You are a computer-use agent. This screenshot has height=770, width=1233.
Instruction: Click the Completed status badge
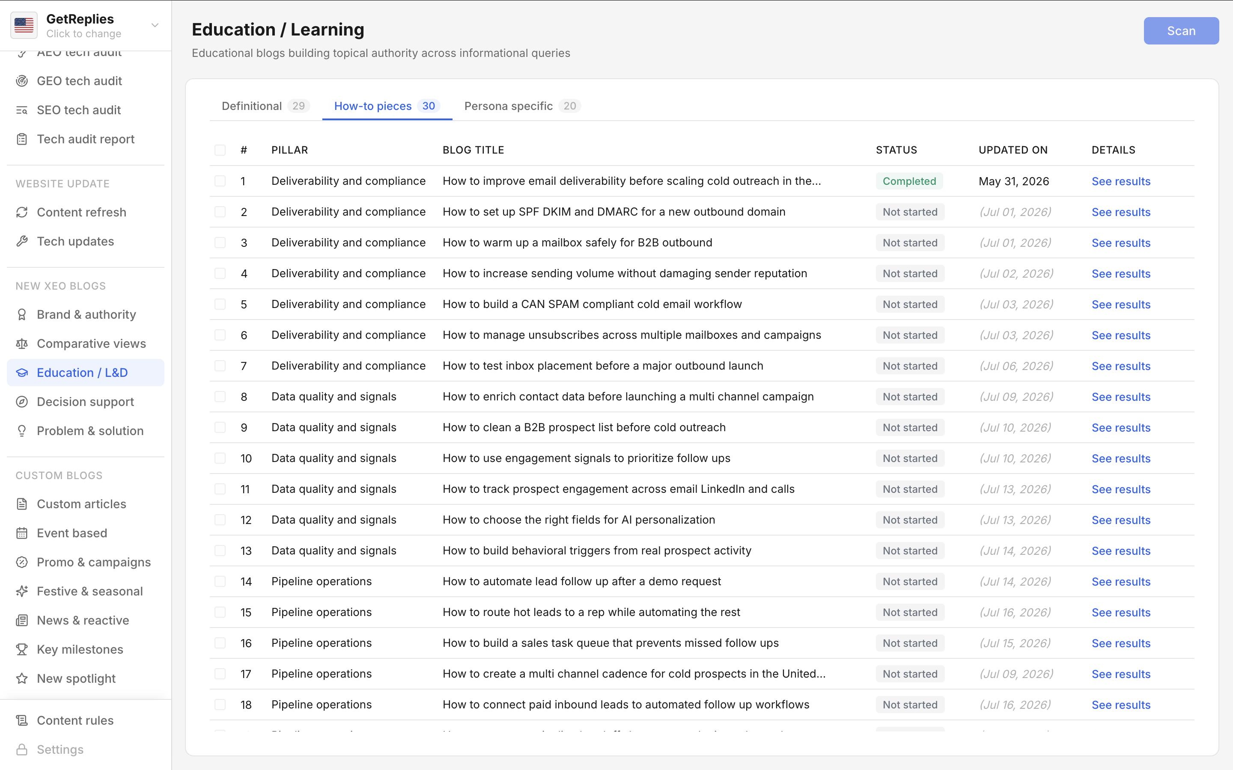(909, 181)
